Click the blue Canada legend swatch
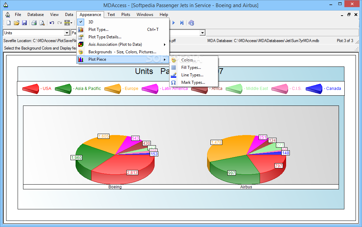The height and width of the screenshot is (227, 362). click(x=314, y=89)
